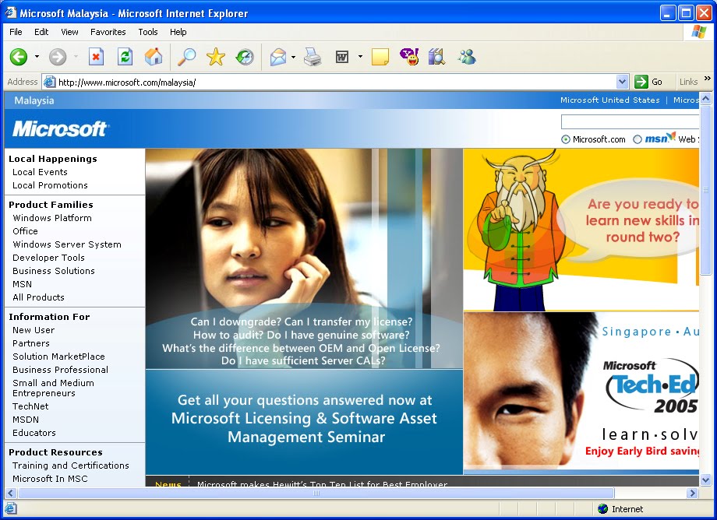Open Small and Medium Entrepreneurs link

point(53,388)
